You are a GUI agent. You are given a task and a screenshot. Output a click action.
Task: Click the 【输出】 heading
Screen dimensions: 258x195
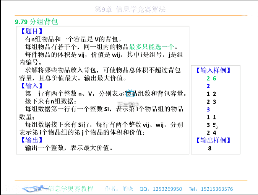32,140
